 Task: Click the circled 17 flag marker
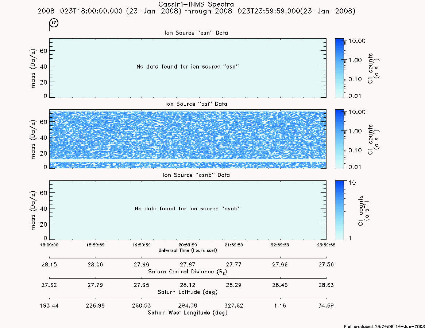click(x=54, y=23)
